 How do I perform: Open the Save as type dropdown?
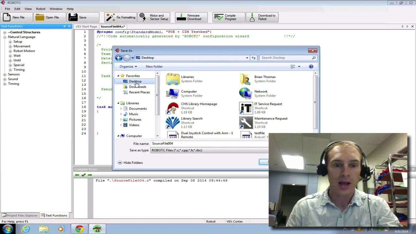coord(209,150)
